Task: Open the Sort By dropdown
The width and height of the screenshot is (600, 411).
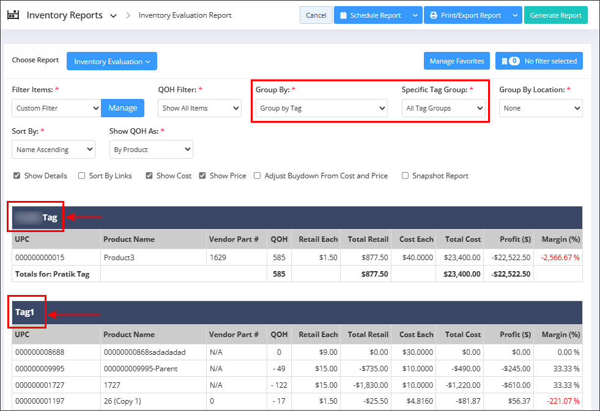Action: click(x=54, y=150)
